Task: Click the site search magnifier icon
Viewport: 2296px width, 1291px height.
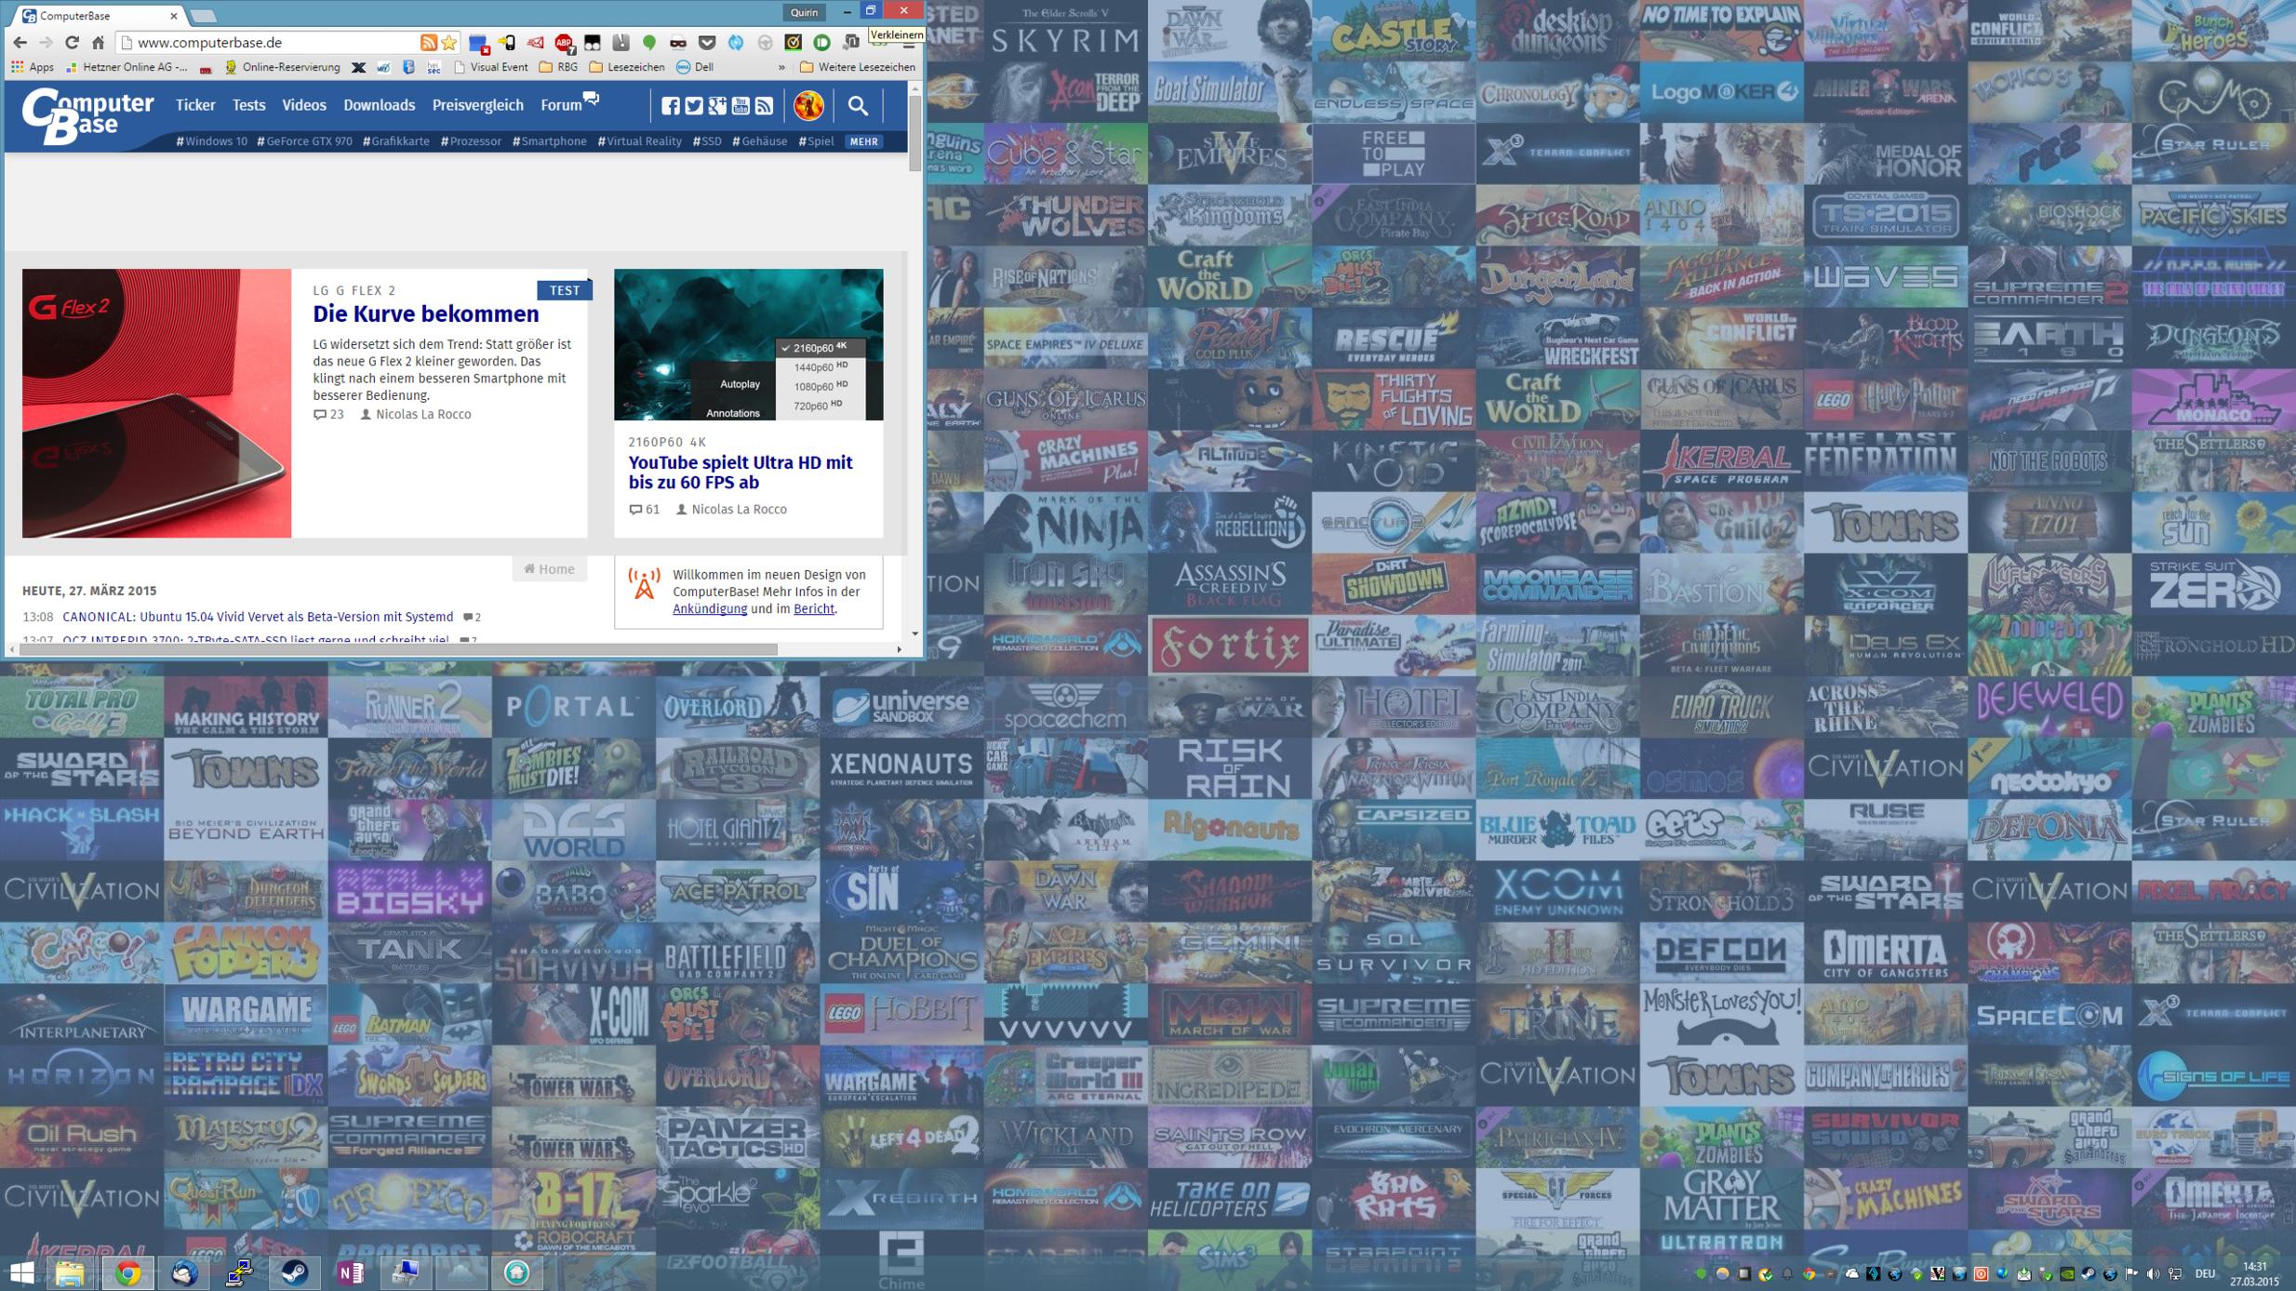Action: (858, 106)
